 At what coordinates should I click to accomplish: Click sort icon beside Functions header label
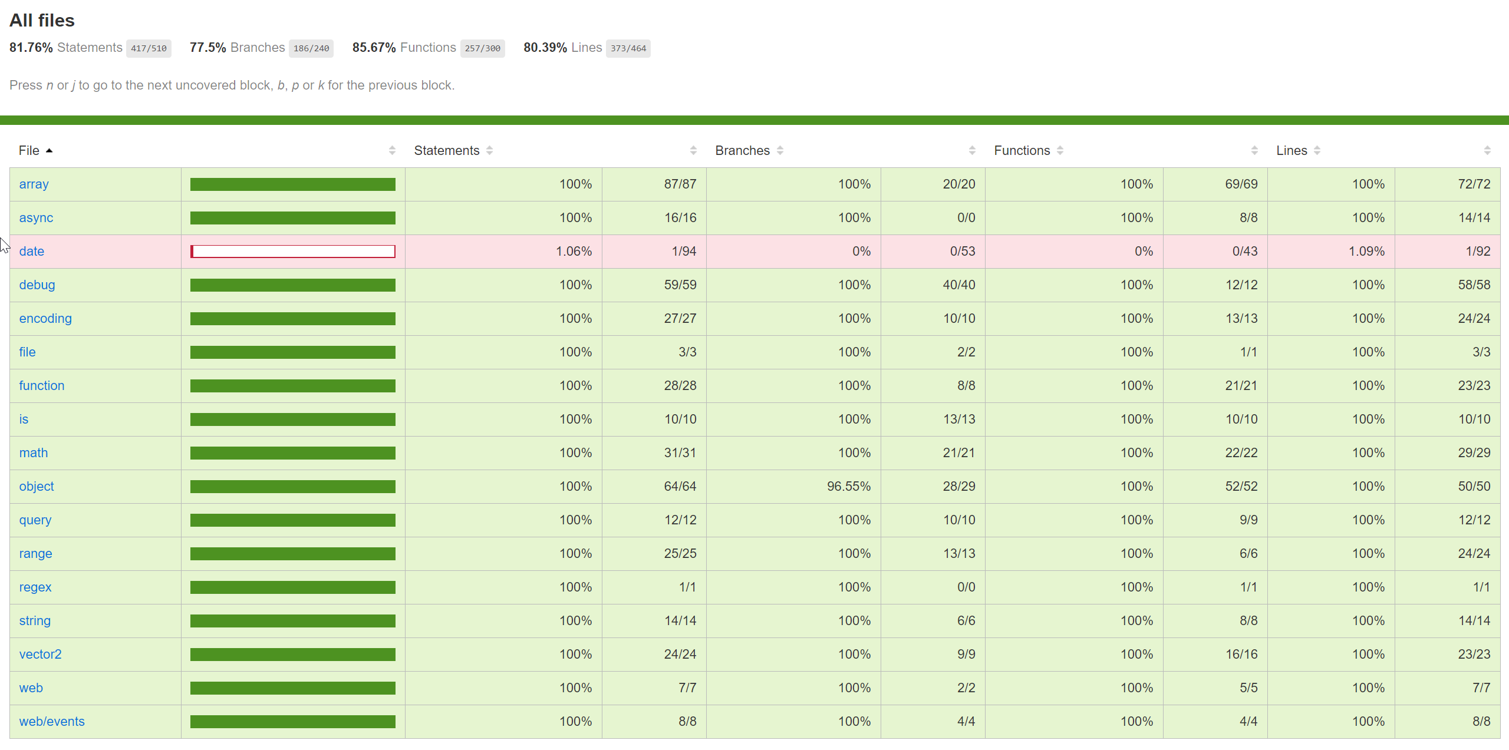1060,151
